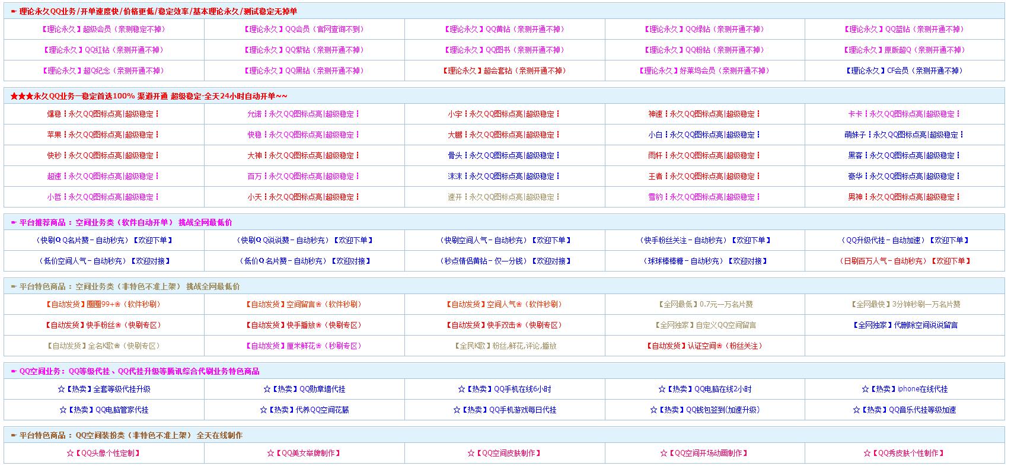Image resolution: width=1011 pixels, height=469 pixels.
Task: Click the 【理论永久】QQ黄钻 link
Action: [x=505, y=29]
